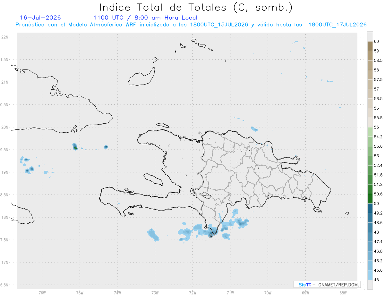Viewport: 385px width, 297px height.
Task: Click the colorbar label '53.6'
Action: tap(378, 146)
